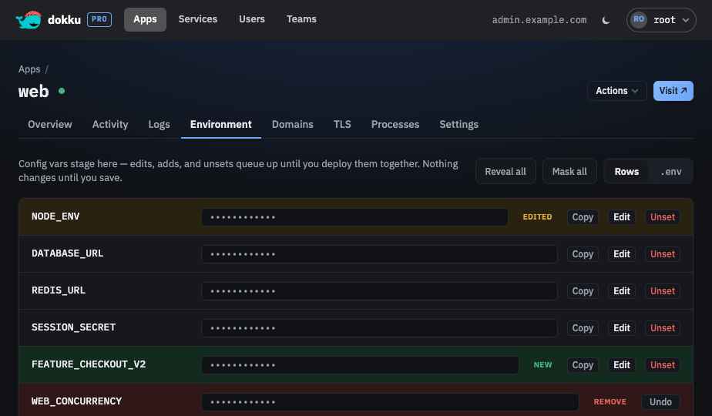
Task: Select the Environment tab
Action: point(220,125)
